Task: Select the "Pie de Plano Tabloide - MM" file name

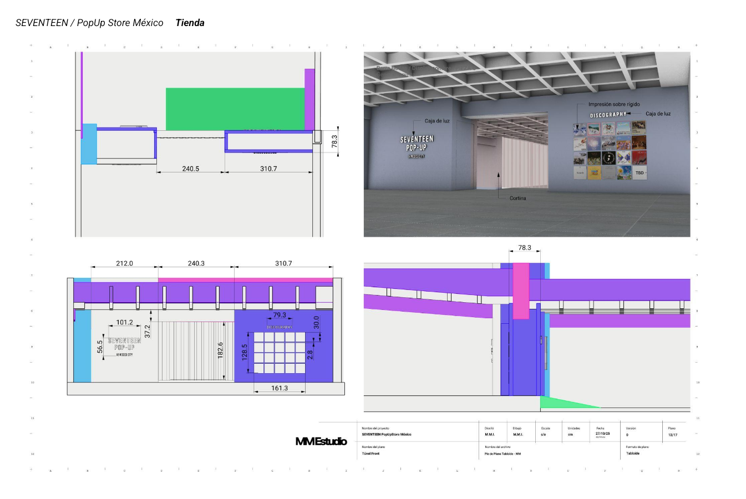Action: pyautogui.click(x=503, y=454)
